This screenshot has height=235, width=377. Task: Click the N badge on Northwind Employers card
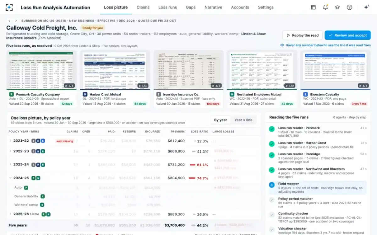232,94
